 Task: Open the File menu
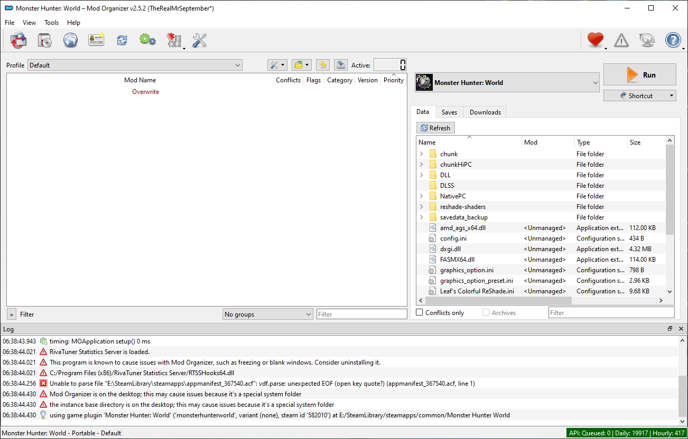click(x=10, y=23)
